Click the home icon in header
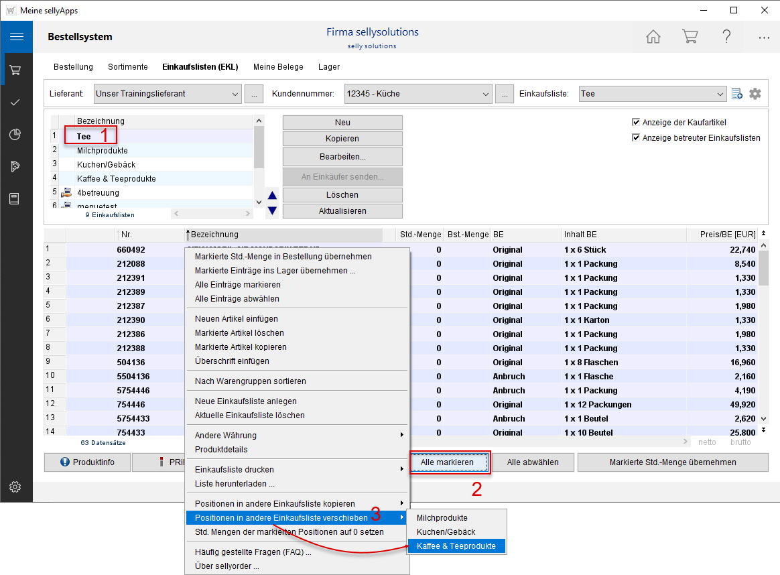780x575 pixels. click(x=653, y=37)
